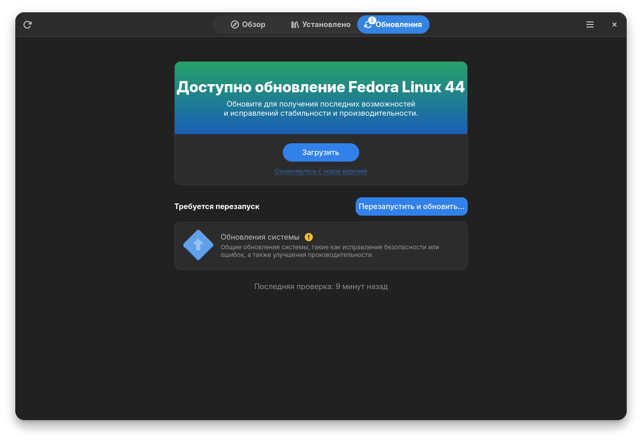Switch to the Обзор tab

(248, 24)
